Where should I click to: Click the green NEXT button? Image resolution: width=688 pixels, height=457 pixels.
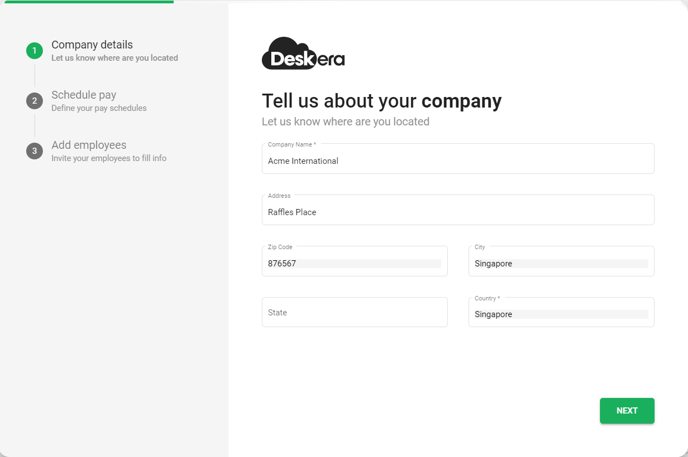click(x=627, y=411)
